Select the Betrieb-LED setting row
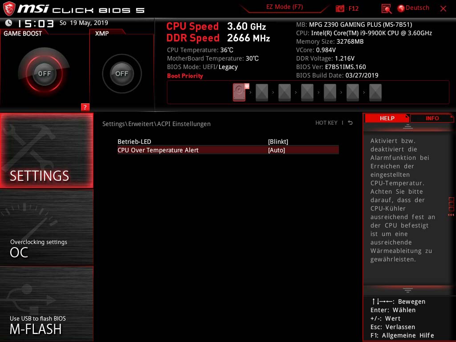456x342 pixels. pyautogui.click(x=228, y=142)
